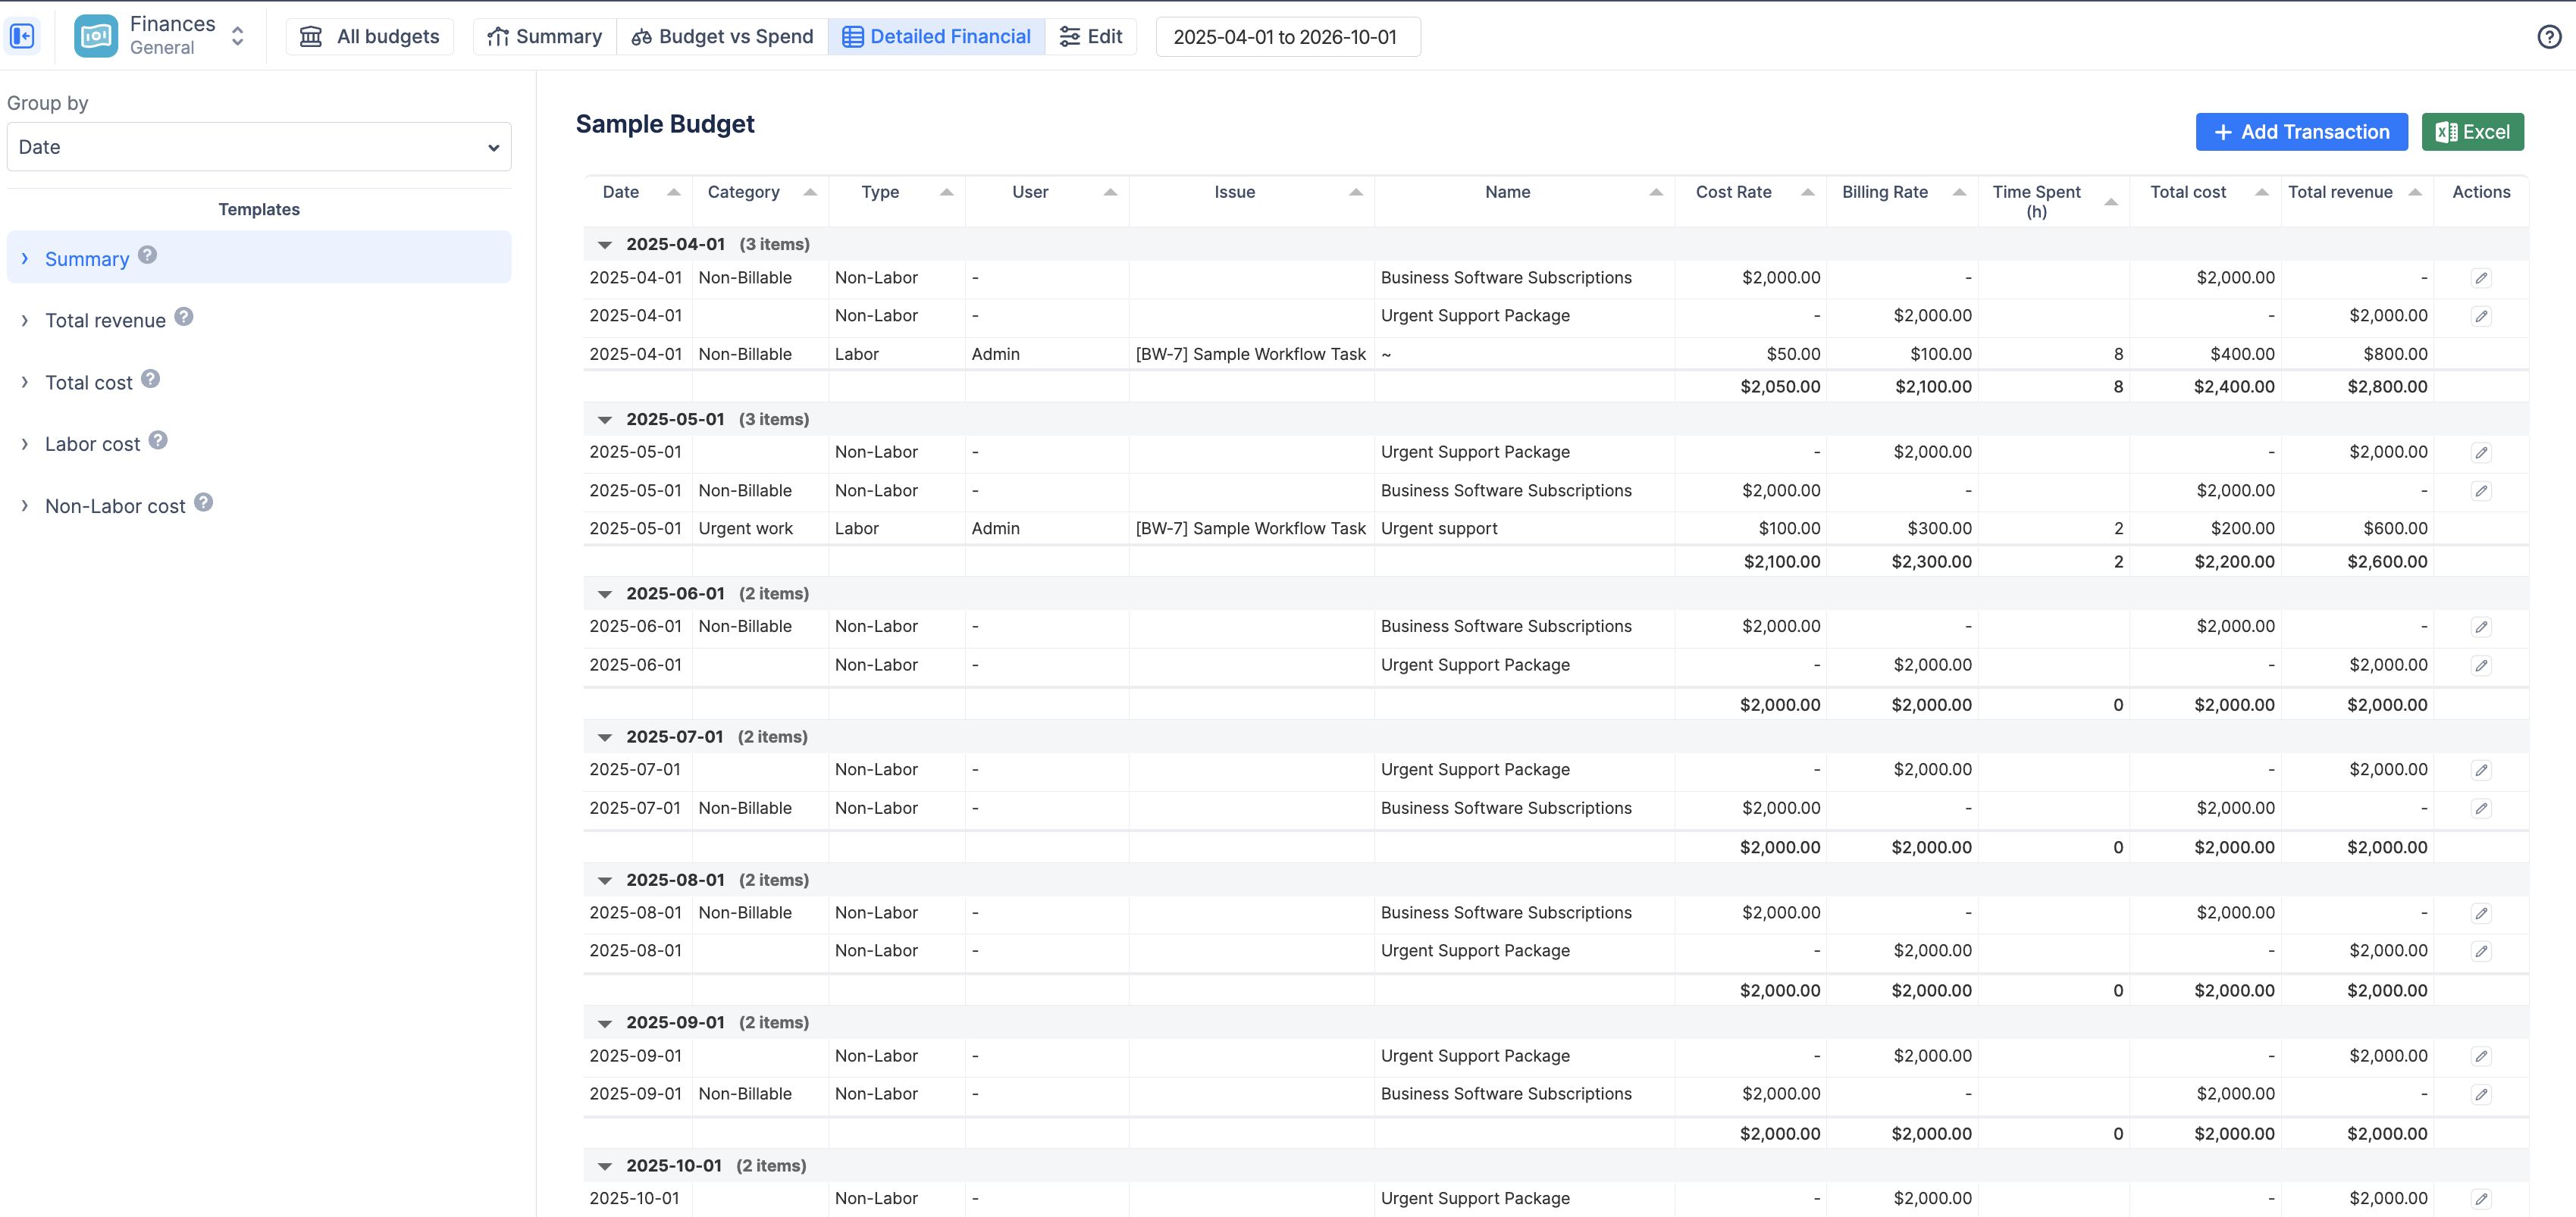Viewport: 2576px width, 1217px height.
Task: Sort the table by Total cost column arrow
Action: point(2262,191)
